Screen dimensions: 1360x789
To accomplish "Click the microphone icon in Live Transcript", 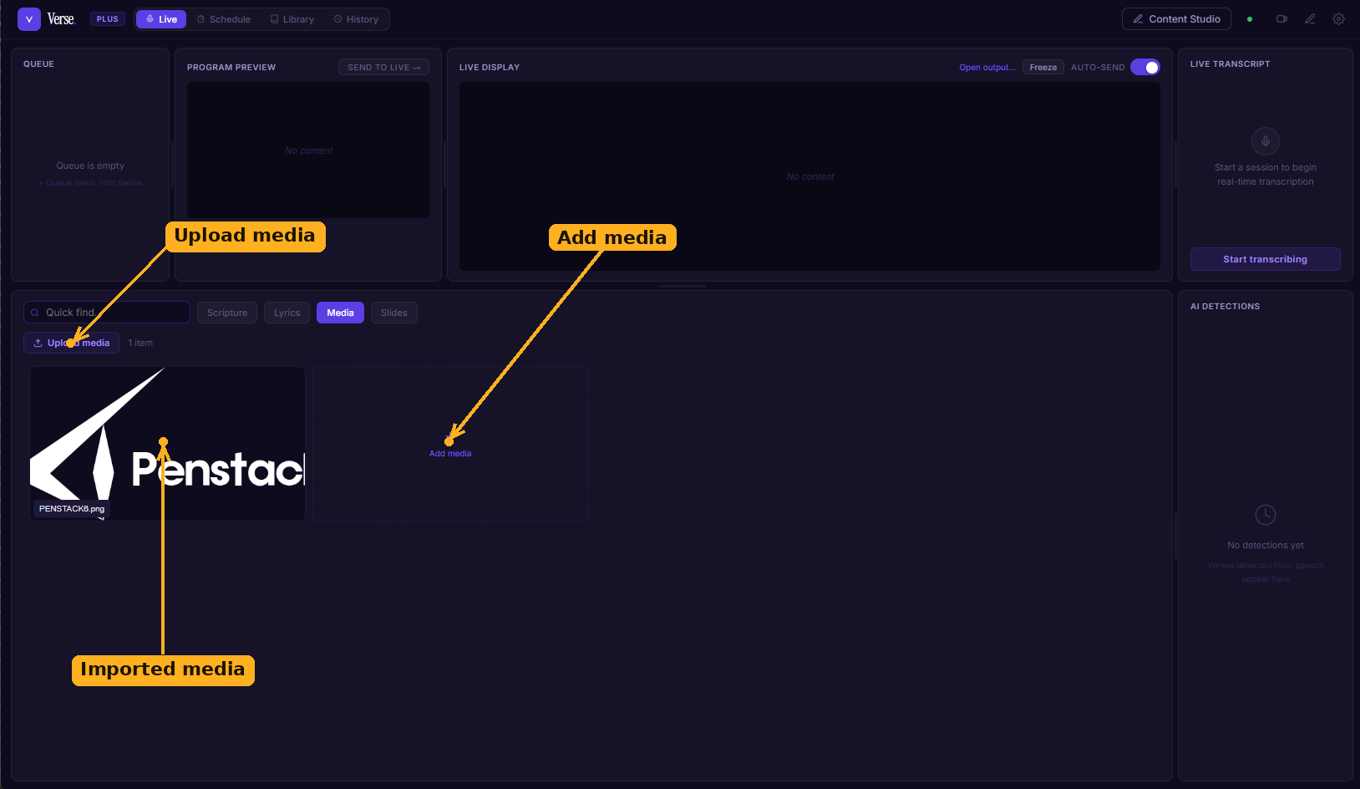I will tap(1266, 141).
